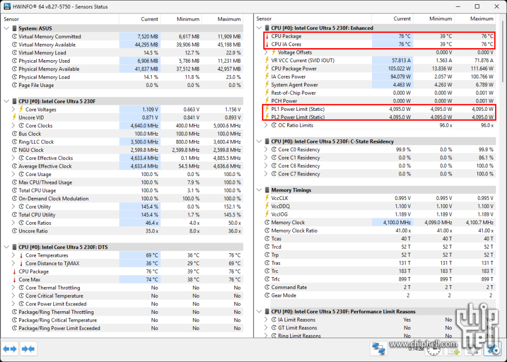Select the Command Rate row label
507x362 pixels.
click(289, 287)
